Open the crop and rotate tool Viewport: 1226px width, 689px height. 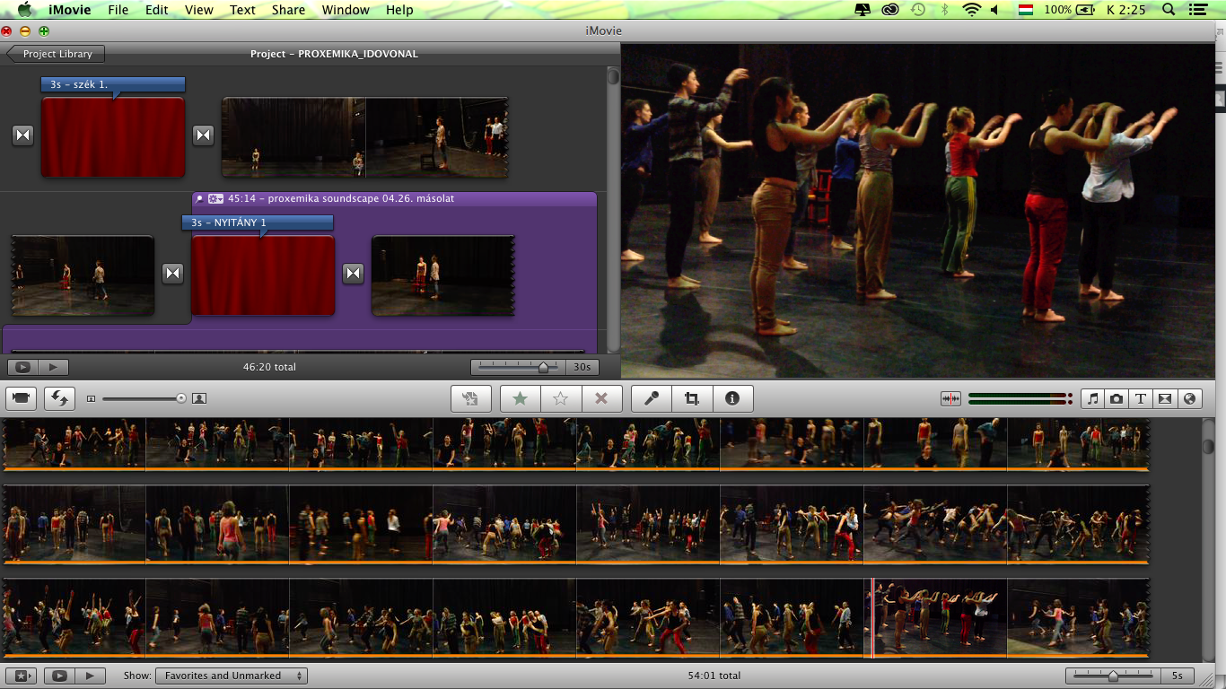[x=692, y=398]
